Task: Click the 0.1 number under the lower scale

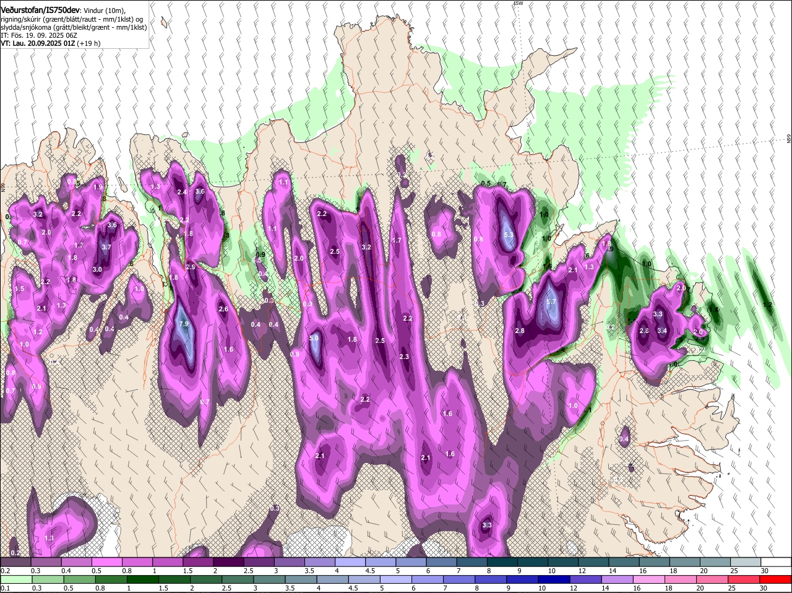Action: point(5,588)
